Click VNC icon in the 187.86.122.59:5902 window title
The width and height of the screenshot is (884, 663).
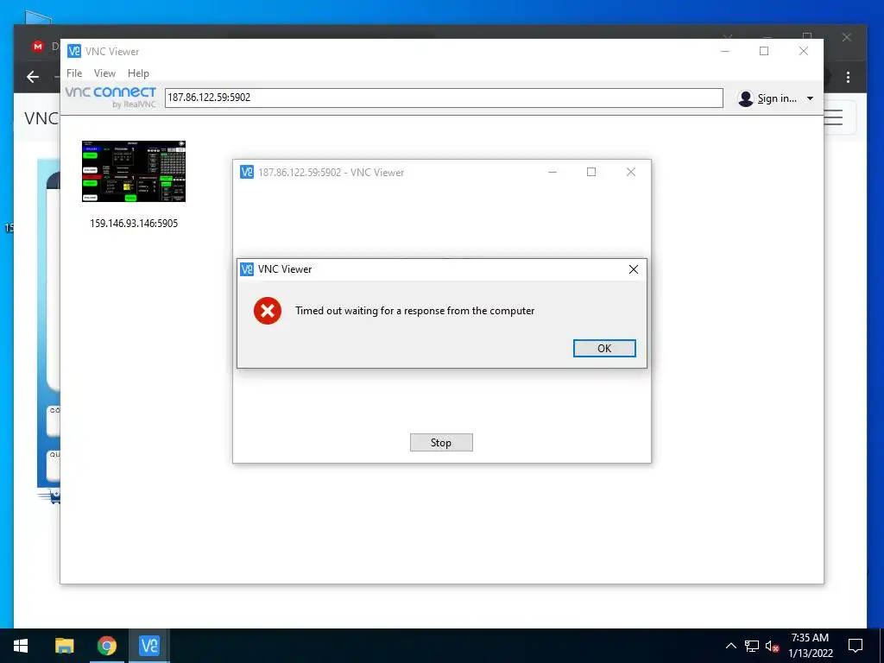[x=247, y=172]
